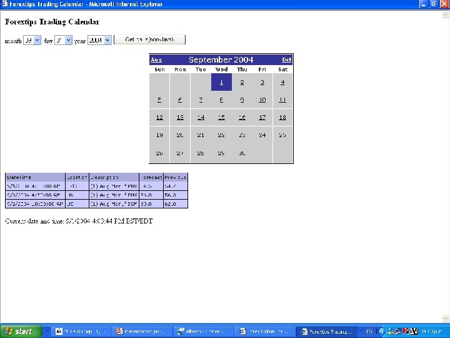The width and height of the screenshot is (450, 338).
Task: Click the Forextips Trading Calendar heading
Action: pyautogui.click(x=52, y=22)
